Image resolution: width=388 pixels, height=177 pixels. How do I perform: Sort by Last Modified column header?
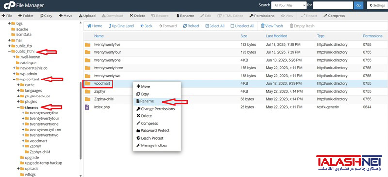click(x=276, y=36)
